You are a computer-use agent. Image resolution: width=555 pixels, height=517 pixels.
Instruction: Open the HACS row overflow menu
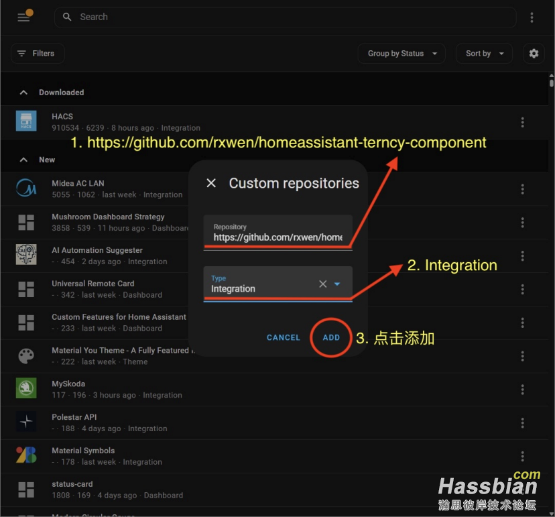(522, 122)
